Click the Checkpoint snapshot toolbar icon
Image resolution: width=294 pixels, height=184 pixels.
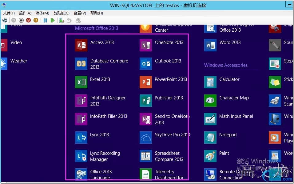coord(62,20)
